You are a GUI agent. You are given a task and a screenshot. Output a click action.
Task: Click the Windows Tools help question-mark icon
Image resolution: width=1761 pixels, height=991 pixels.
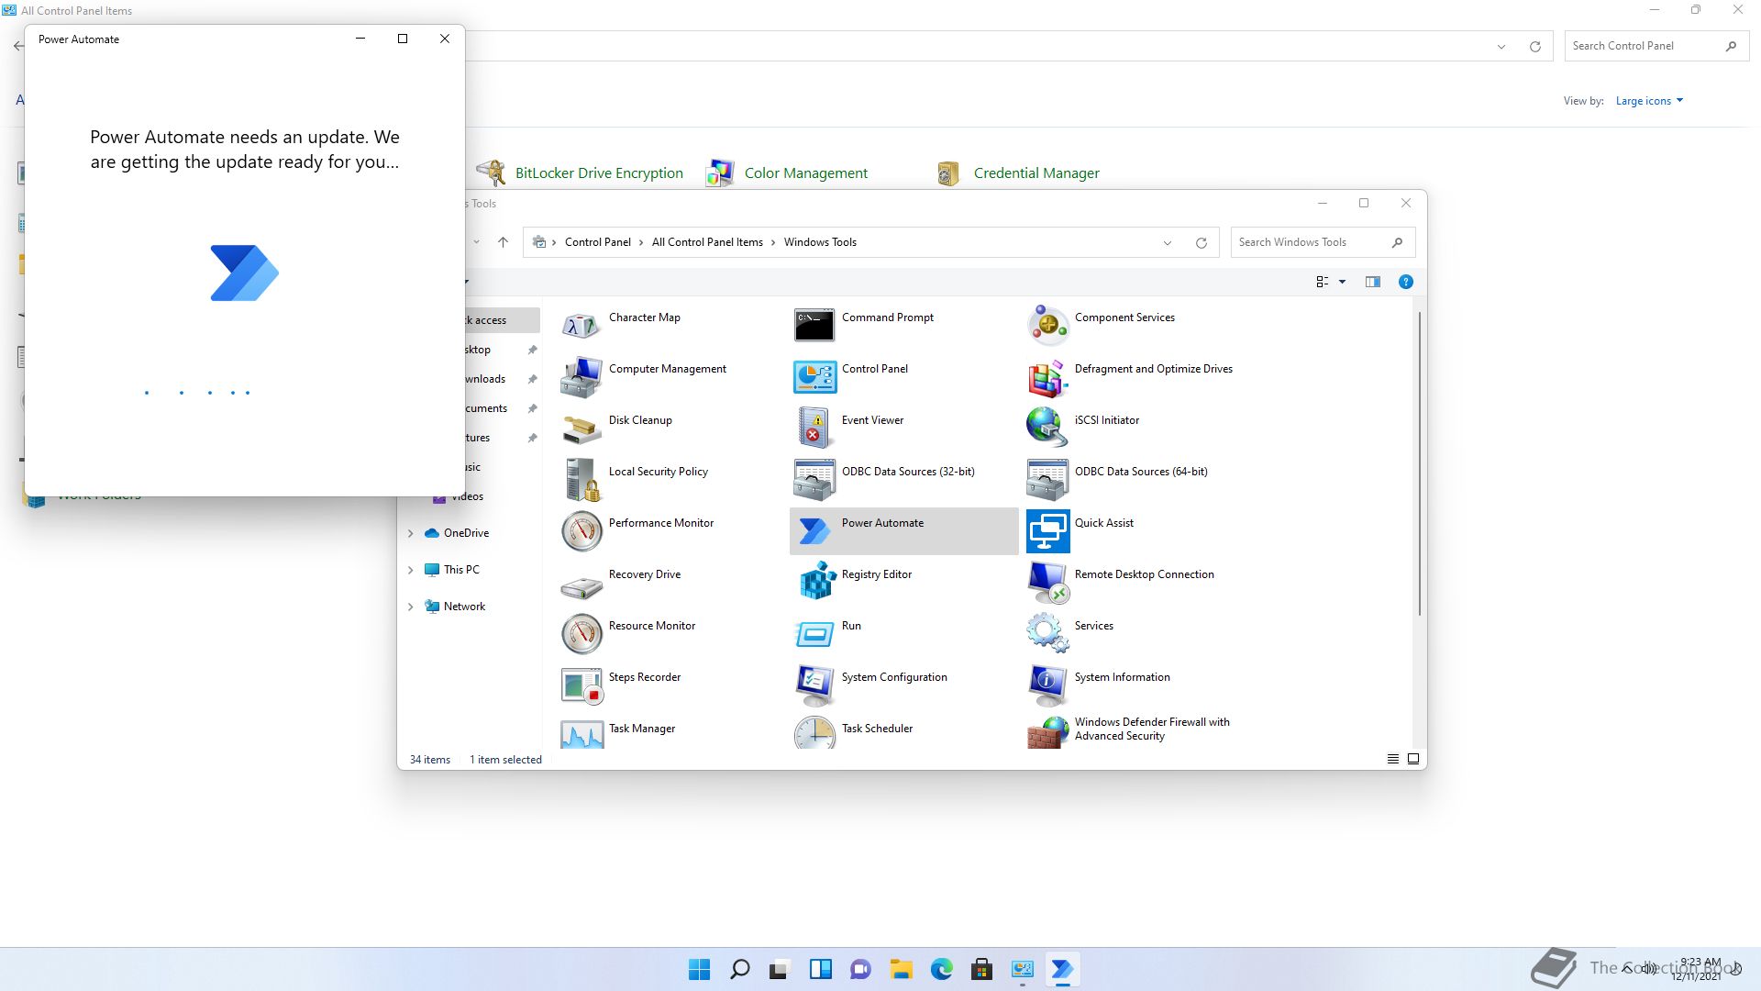[1405, 282]
